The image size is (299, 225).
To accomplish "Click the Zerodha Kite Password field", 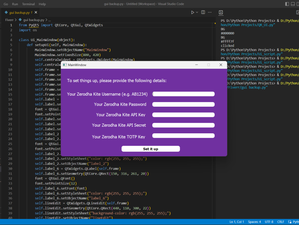I will click(184, 104).
